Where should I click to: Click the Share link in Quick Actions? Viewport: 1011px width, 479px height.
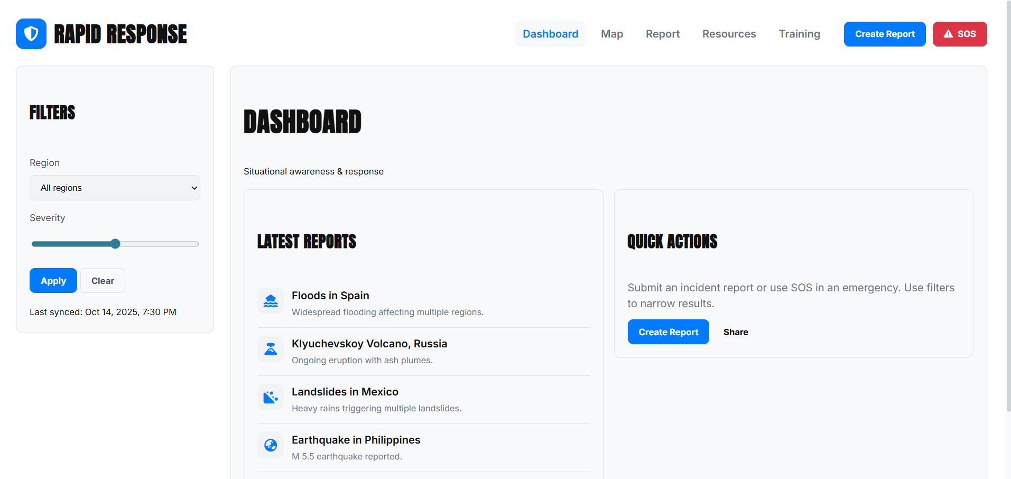click(x=736, y=332)
